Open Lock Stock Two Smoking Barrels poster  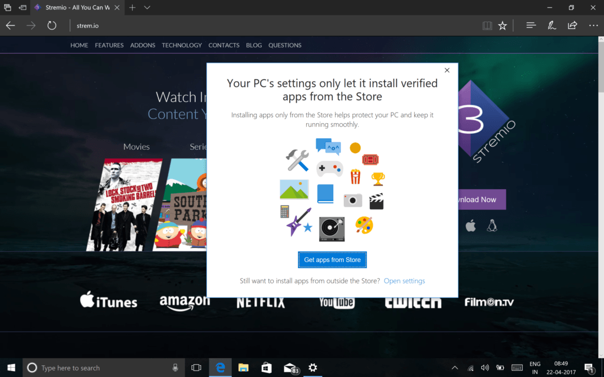(124, 204)
